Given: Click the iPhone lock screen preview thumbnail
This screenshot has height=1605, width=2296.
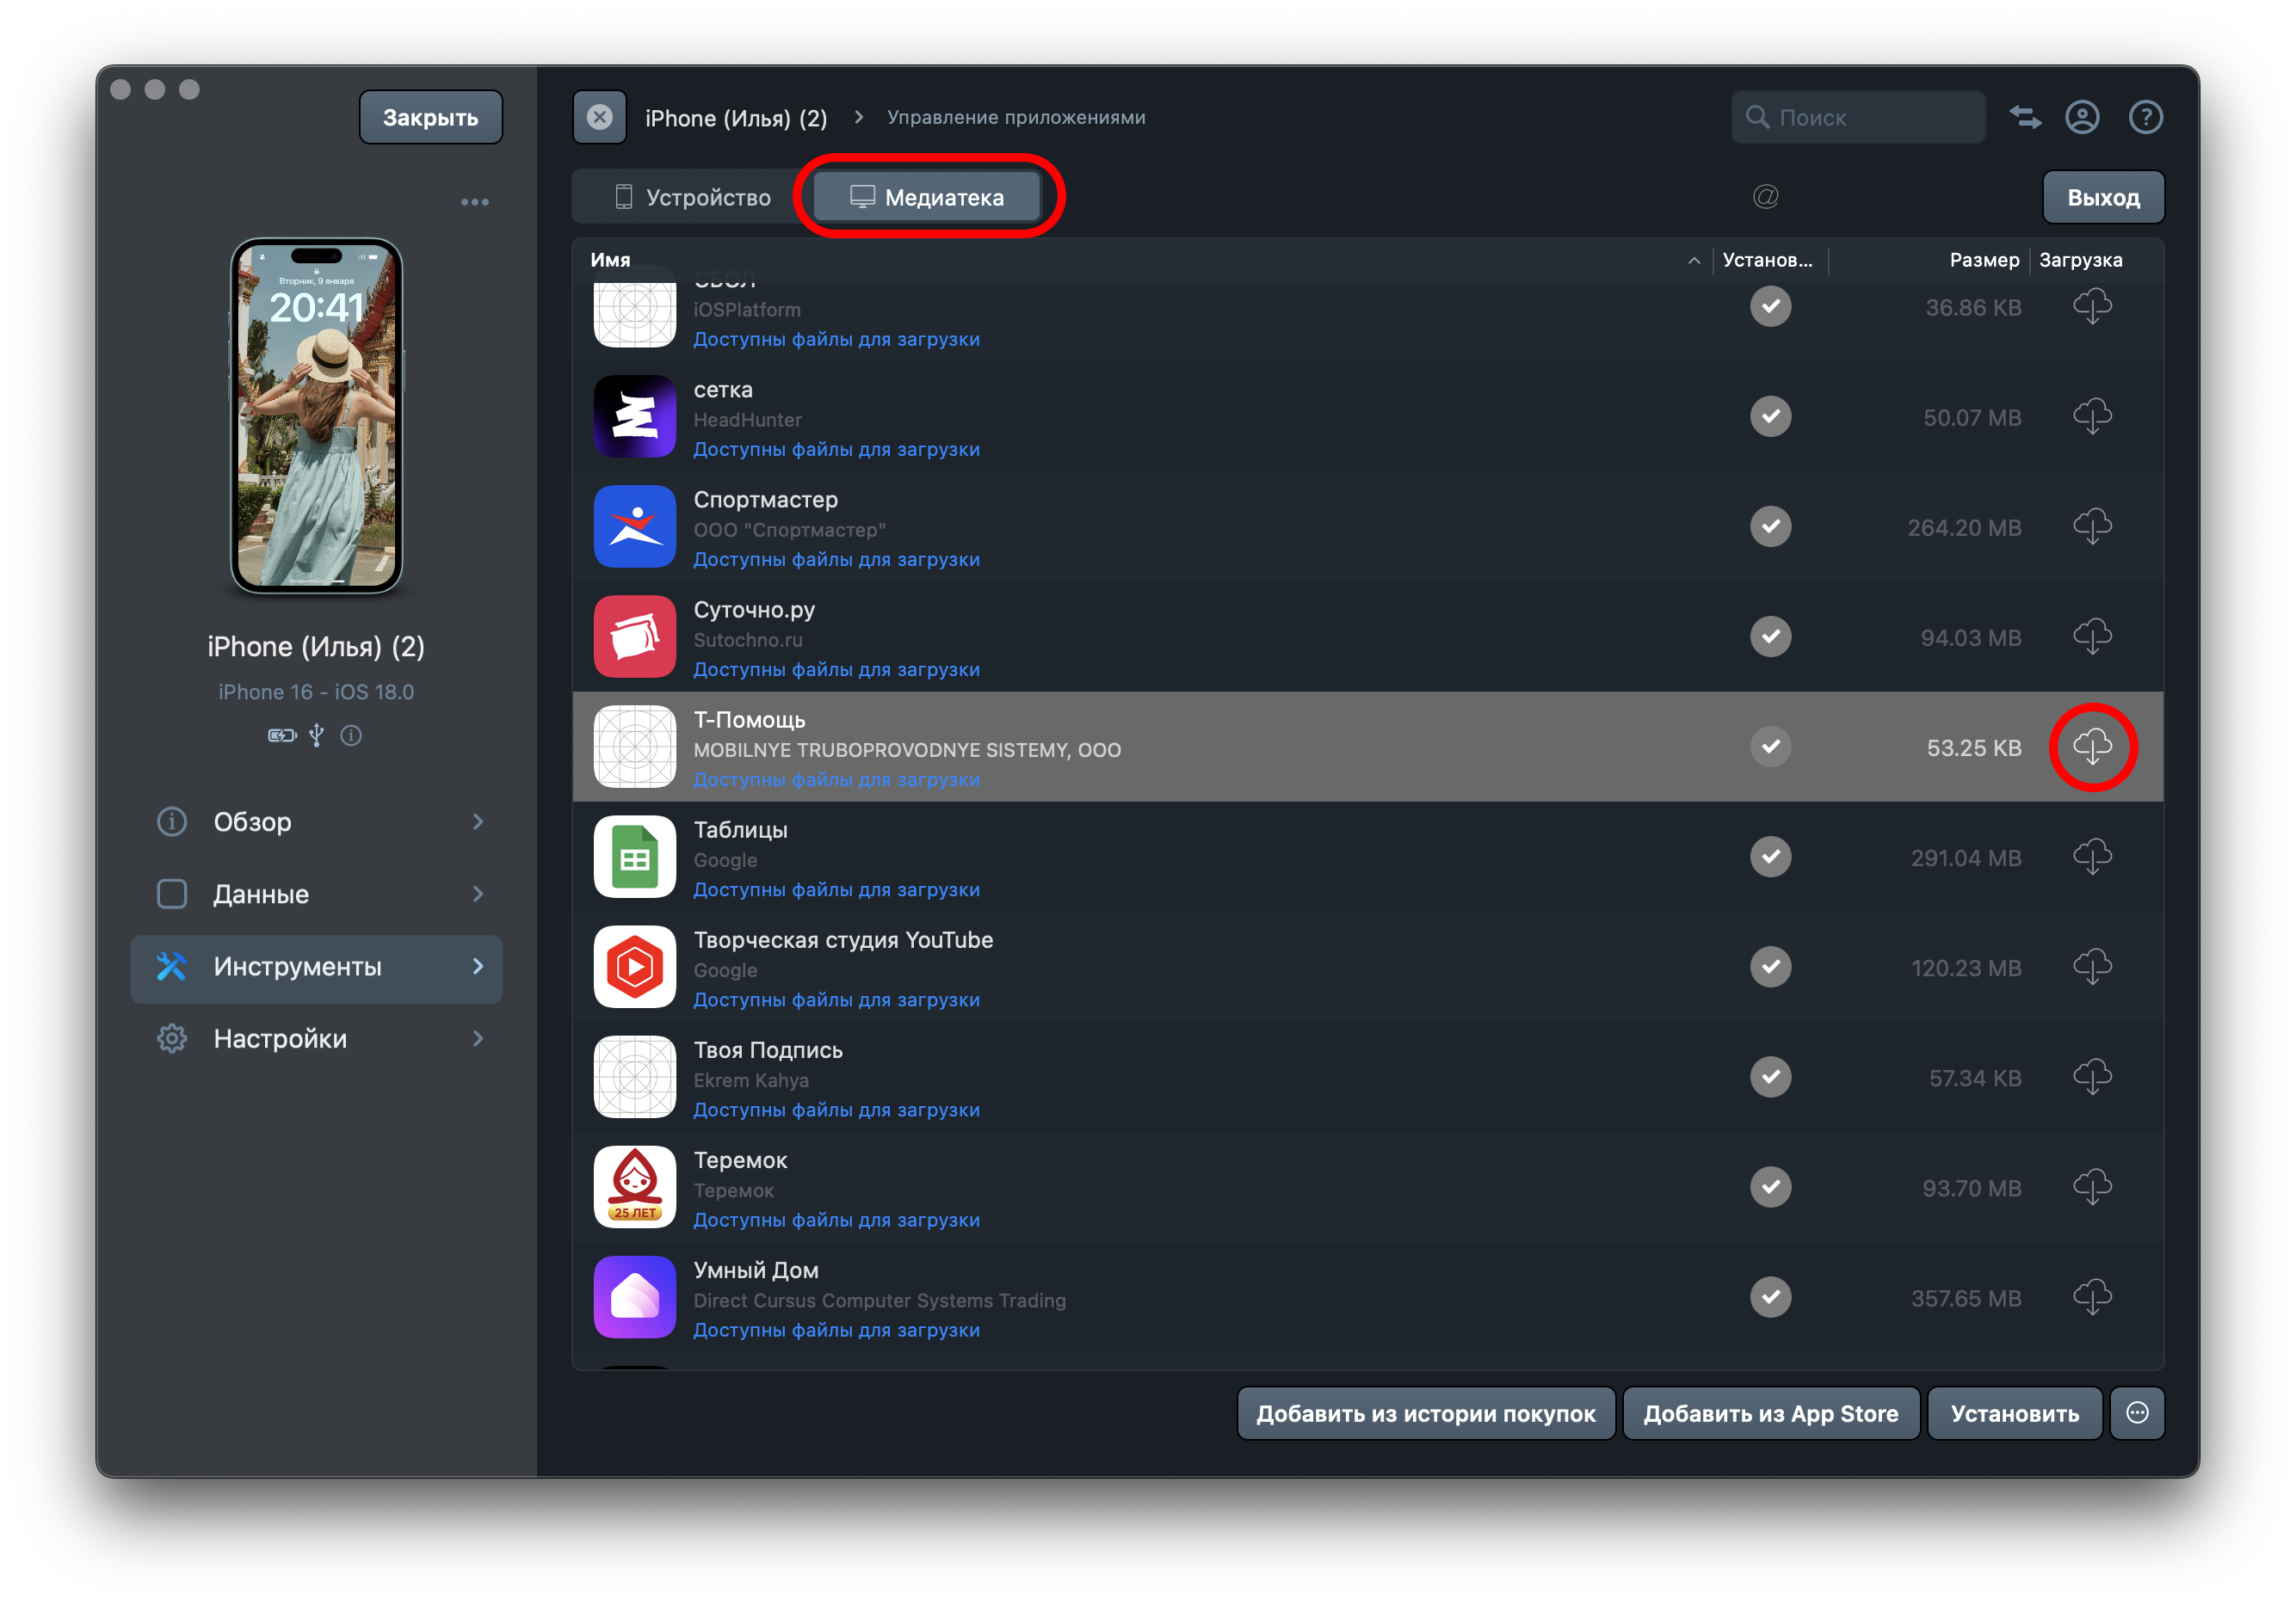Looking at the screenshot, I should tap(316, 415).
